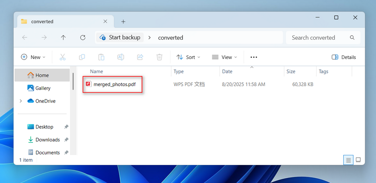Image resolution: width=376 pixels, height=183 pixels.
Task: Click the navigation pane scrollbar
Action: click(73, 81)
